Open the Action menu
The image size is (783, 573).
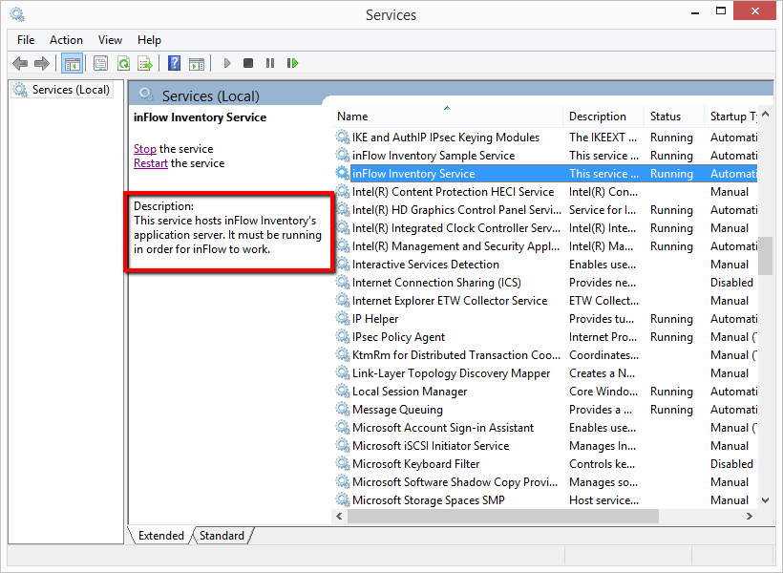tap(66, 40)
